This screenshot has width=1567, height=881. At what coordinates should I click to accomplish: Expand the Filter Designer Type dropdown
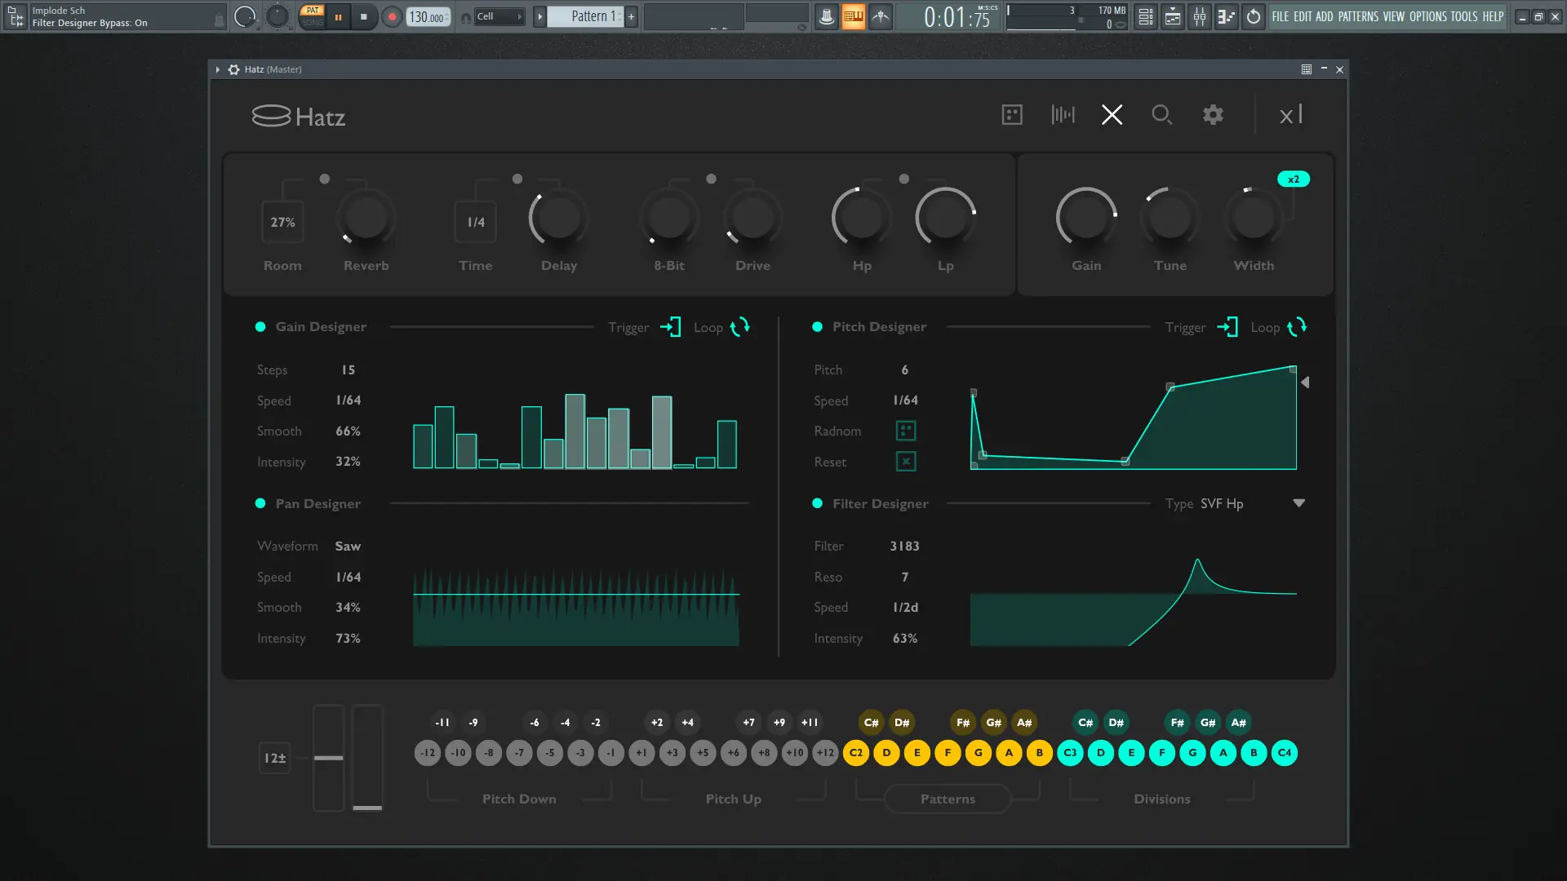1298,503
